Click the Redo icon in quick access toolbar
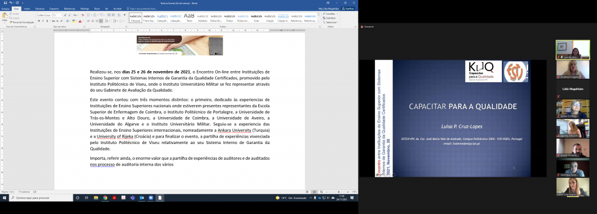597x214 pixels. [x=17, y=3]
